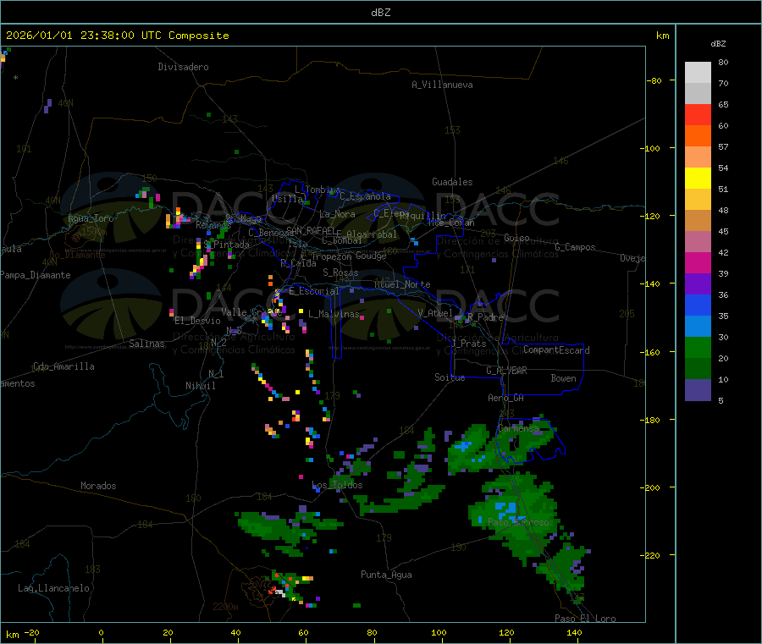762x644 pixels.
Task: Click the CompantEscard map label
Action: pyautogui.click(x=556, y=350)
